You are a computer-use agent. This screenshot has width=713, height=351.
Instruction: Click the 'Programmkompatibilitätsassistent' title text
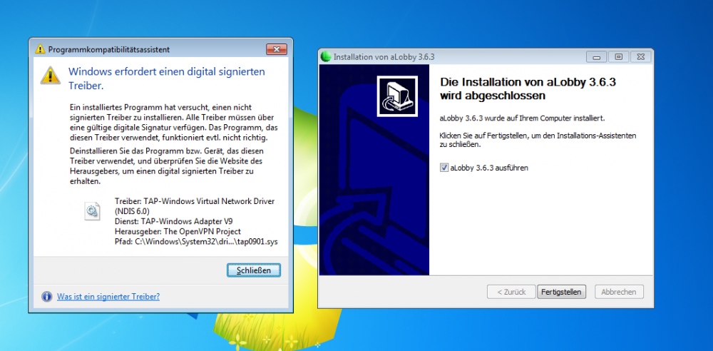coord(109,49)
